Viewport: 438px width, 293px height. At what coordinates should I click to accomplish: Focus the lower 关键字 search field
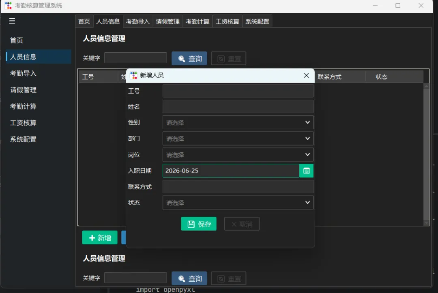click(x=135, y=278)
